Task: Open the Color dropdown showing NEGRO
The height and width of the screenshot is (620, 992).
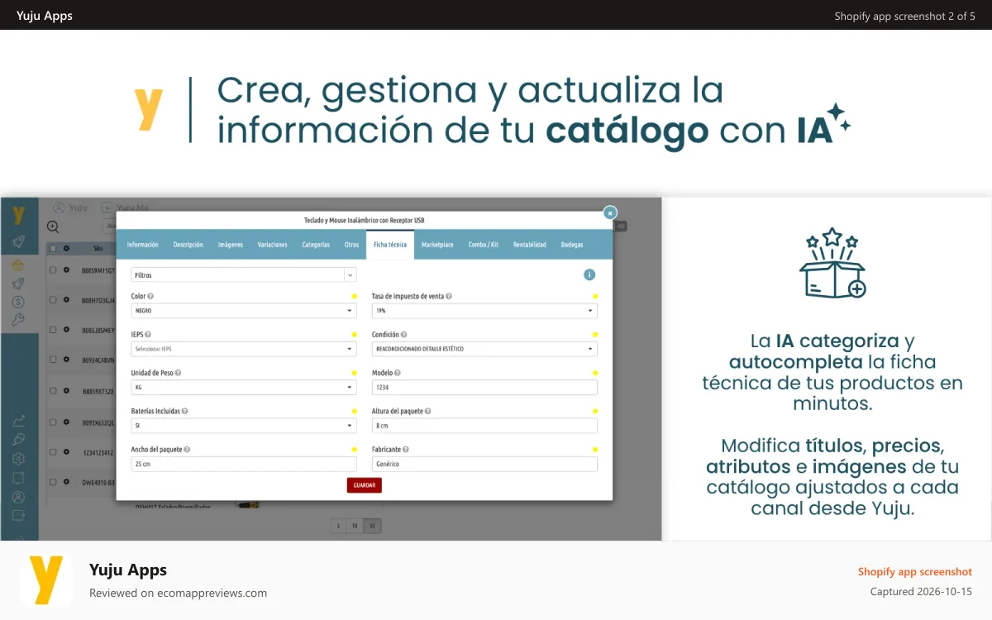Action: click(244, 311)
